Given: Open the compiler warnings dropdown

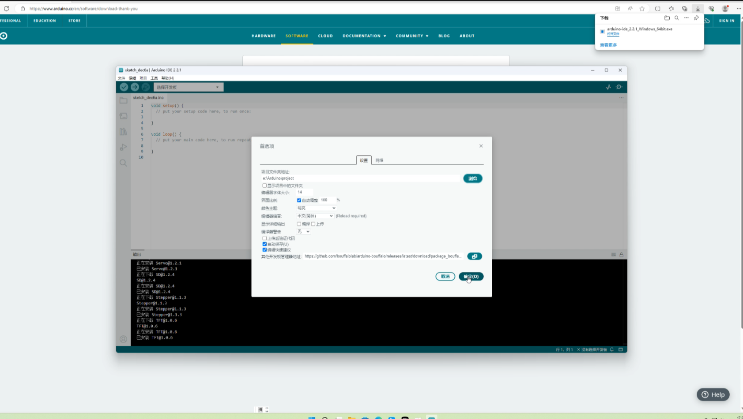Looking at the screenshot, I should (303, 232).
